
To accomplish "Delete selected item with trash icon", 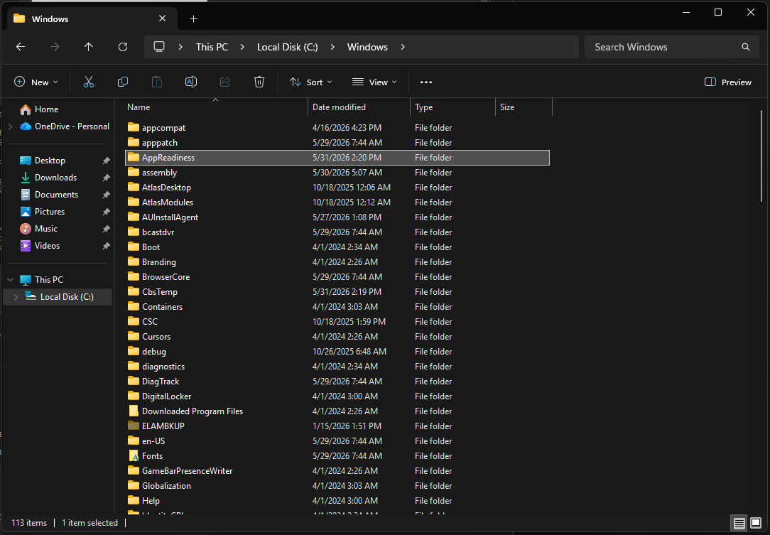I will coord(259,82).
